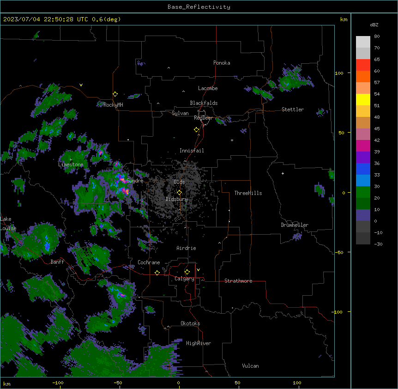Click the 50 tick label on bottom axis

point(237,383)
